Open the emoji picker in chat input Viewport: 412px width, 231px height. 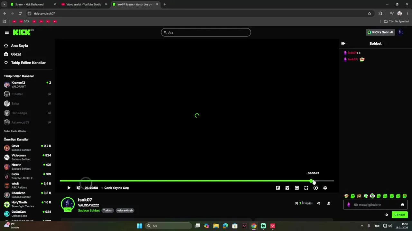pyautogui.click(x=403, y=205)
